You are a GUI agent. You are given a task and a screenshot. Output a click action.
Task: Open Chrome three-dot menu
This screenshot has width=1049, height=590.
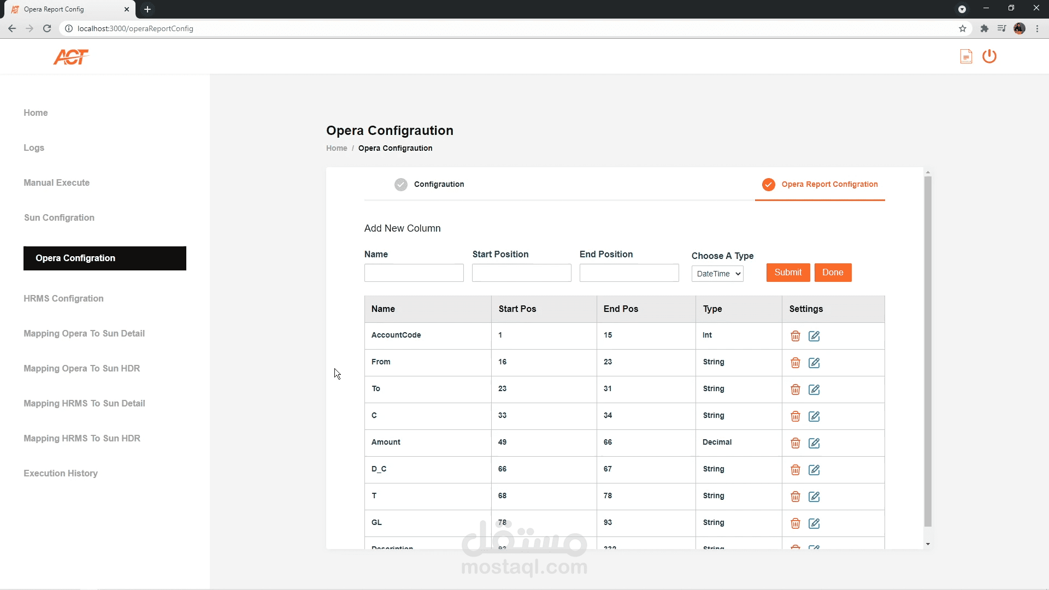(1037, 28)
